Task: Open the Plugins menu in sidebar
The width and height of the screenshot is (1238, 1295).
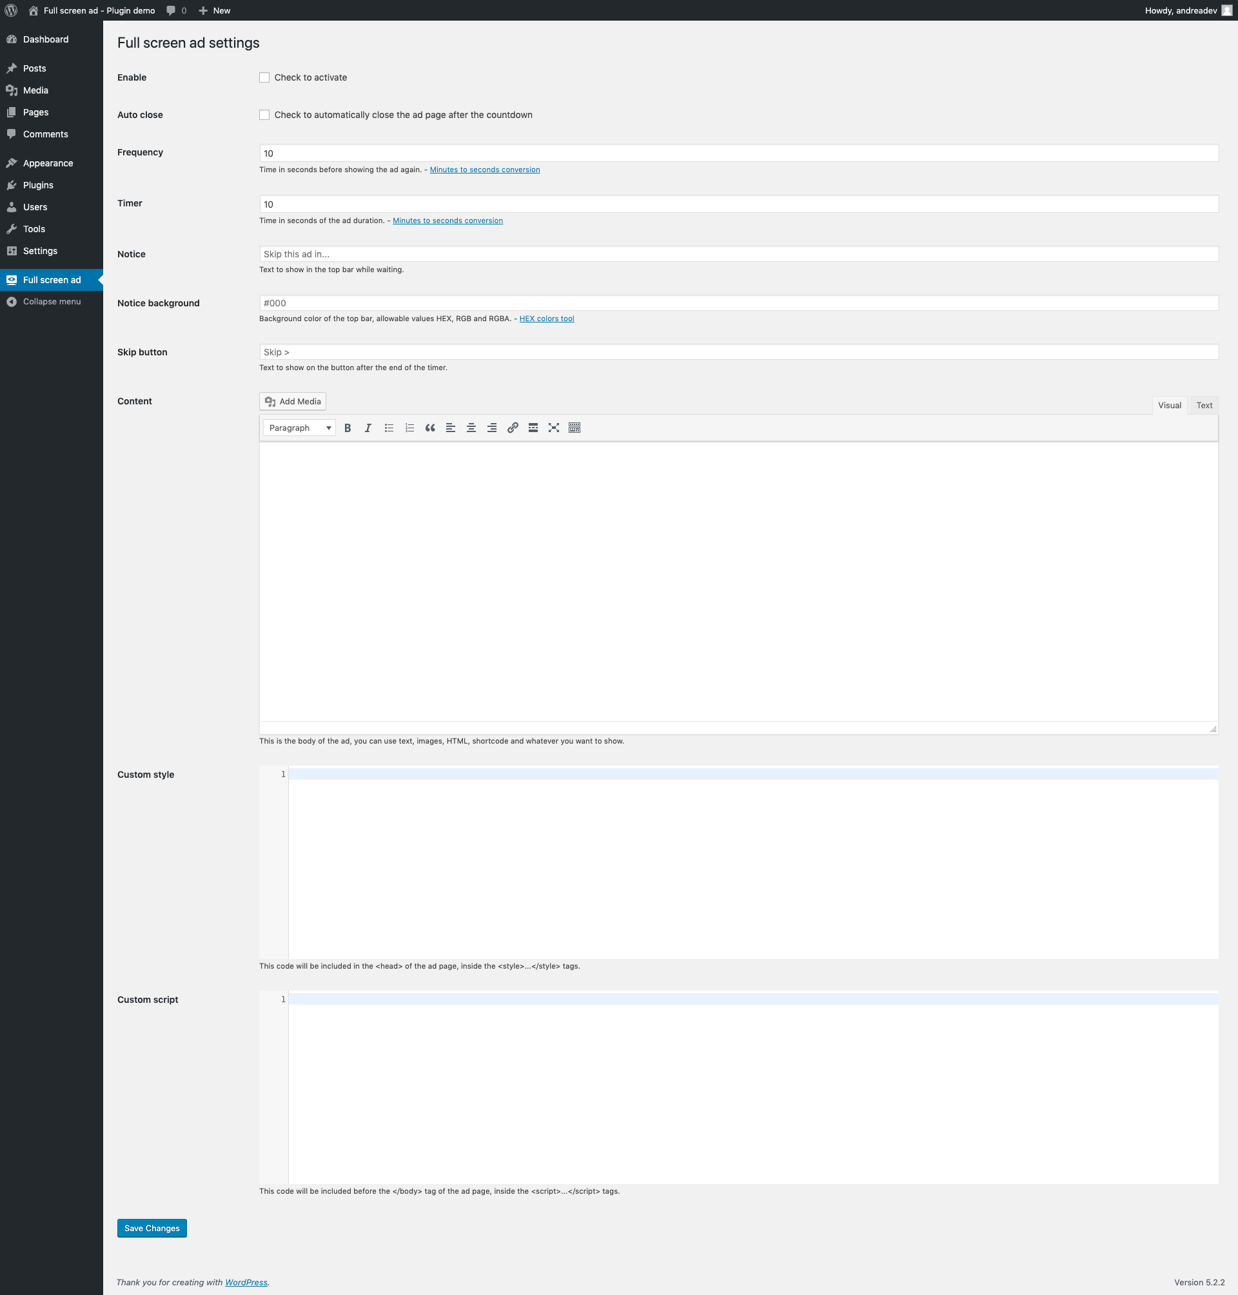Action: pos(38,185)
